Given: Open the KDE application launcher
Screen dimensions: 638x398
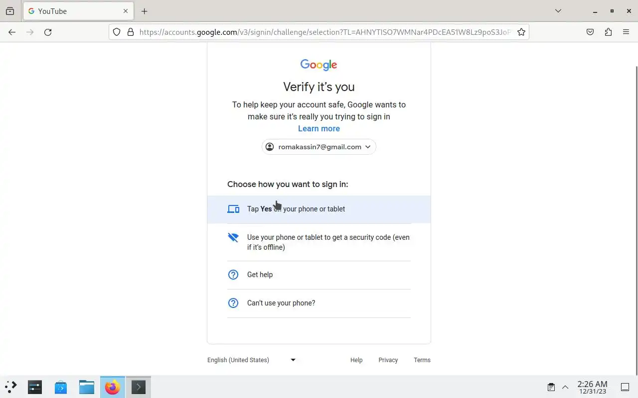Looking at the screenshot, I should [11, 387].
